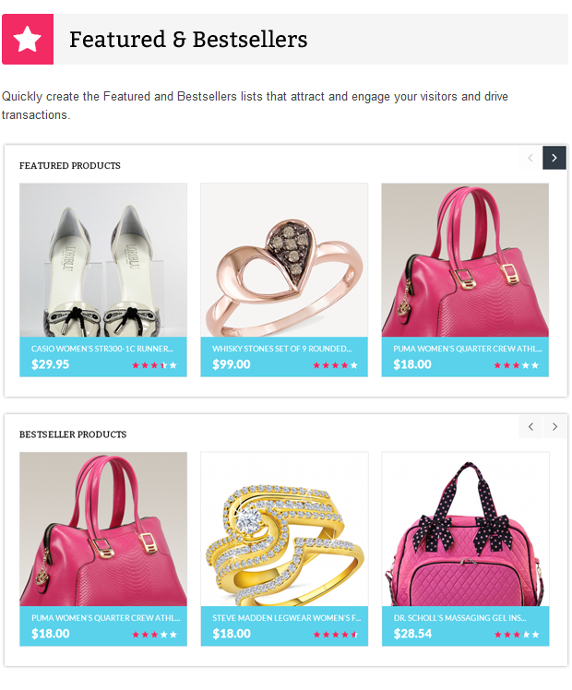Click star rating of Whisky Stones product

(x=335, y=365)
